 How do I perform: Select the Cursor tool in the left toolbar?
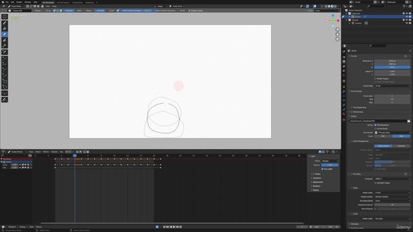5,17
